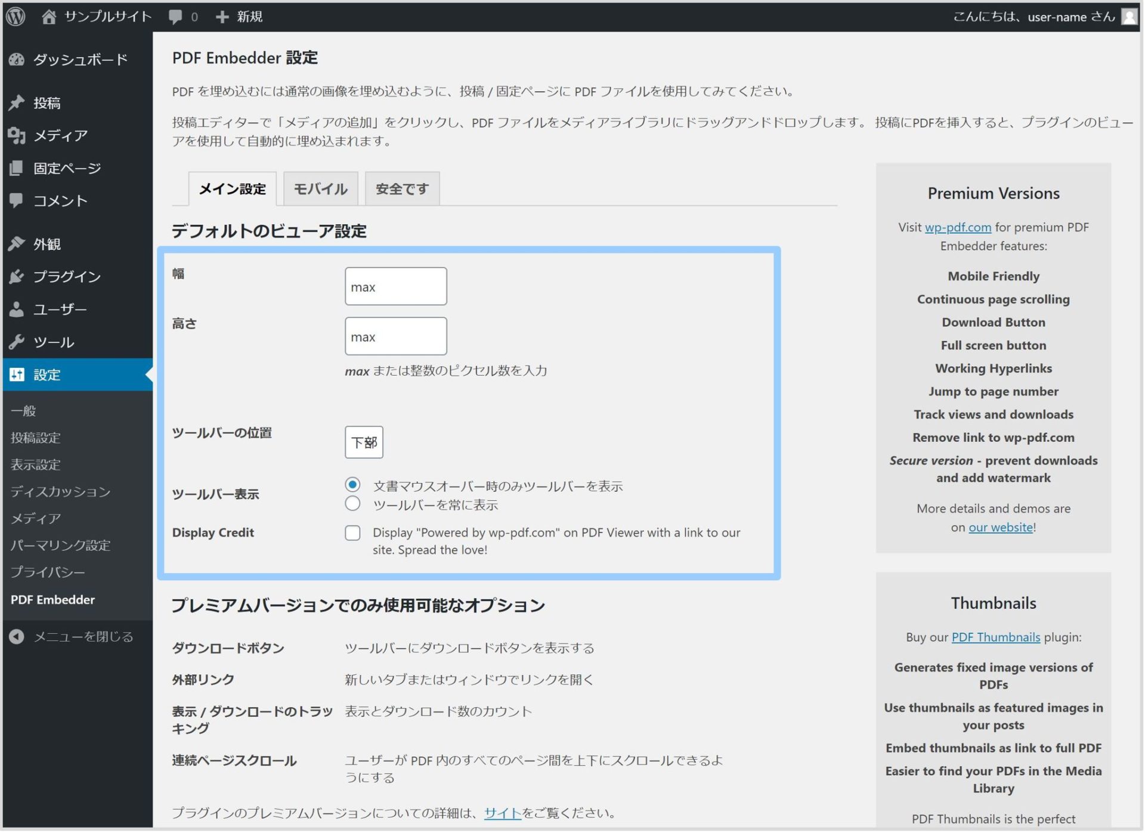Select the 外観 appearance icon

click(17, 243)
